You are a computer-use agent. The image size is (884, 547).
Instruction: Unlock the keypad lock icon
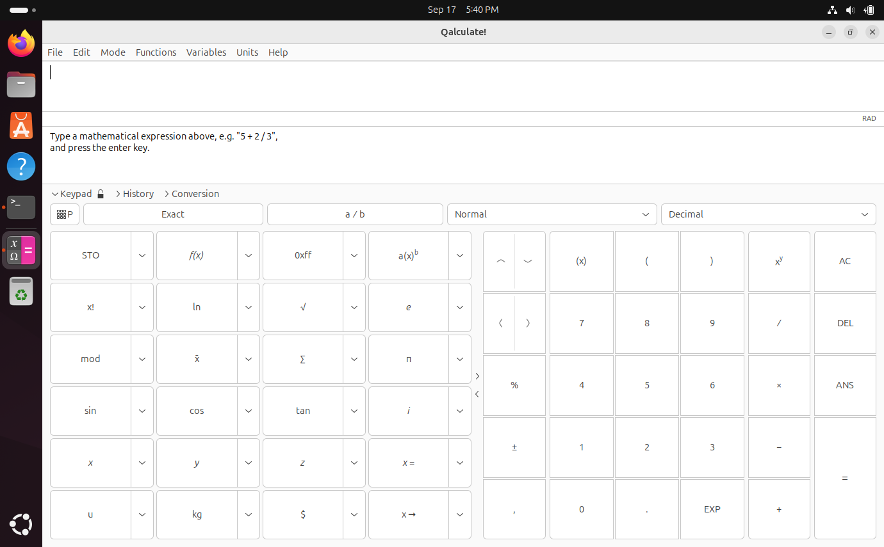point(100,193)
